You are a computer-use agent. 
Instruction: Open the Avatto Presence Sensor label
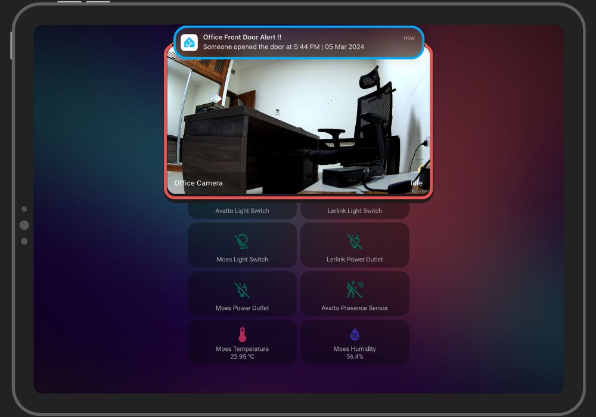[x=355, y=308]
